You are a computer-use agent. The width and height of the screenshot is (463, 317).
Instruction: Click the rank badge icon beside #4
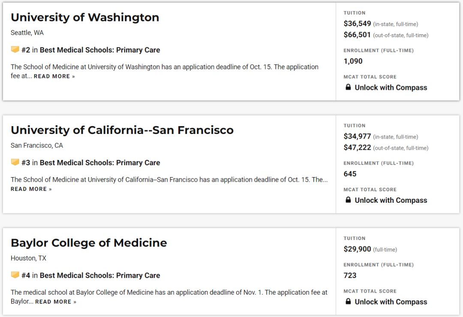tap(15, 275)
